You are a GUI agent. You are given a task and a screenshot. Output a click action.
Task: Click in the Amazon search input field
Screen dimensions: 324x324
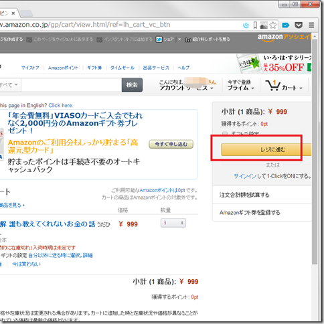coord(72,85)
